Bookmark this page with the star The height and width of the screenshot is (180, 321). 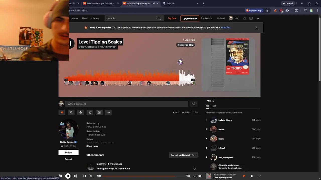pos(267,10)
